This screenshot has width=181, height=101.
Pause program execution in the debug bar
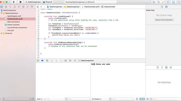[47, 61]
